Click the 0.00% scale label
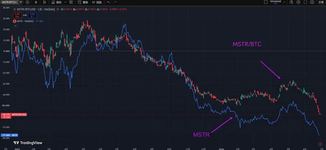The height and width of the screenshot is (150, 326). pos(6,51)
